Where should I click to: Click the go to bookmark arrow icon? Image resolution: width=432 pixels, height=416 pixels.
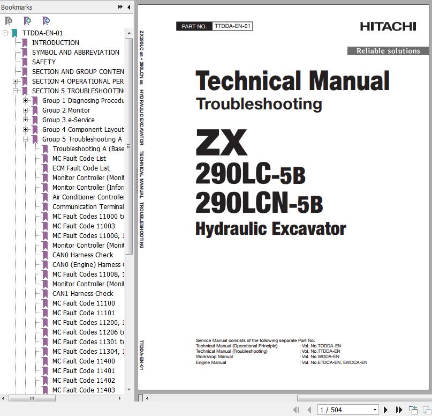(x=46, y=21)
